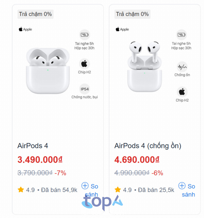Click the battery icon on AirPods 4 (chống ồn) card
The image size is (204, 218).
pos(182,35)
